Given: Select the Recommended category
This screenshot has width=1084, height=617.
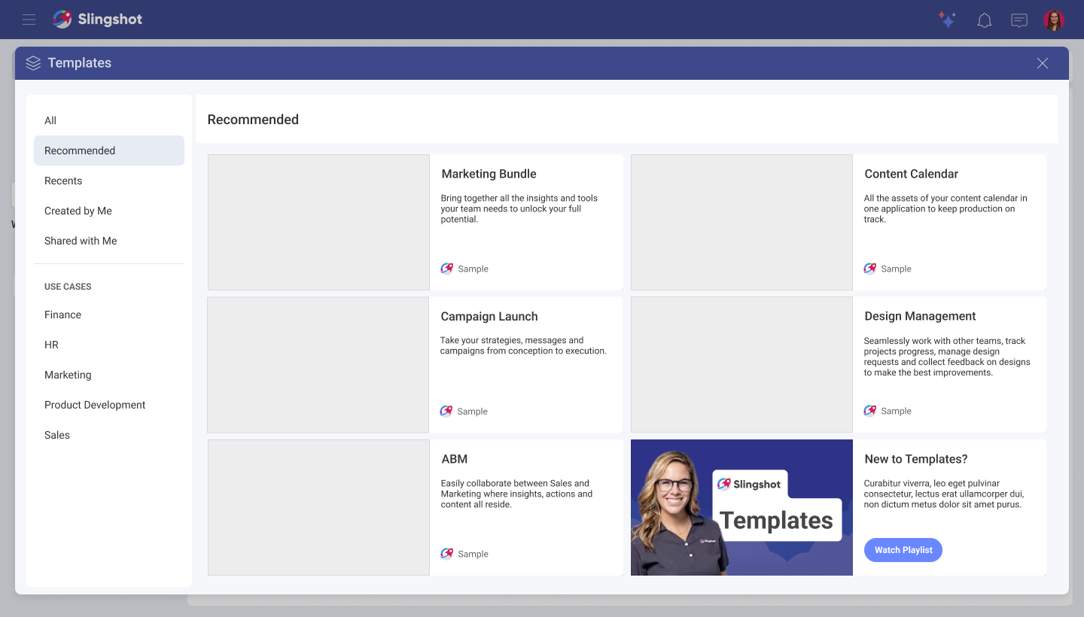Looking at the screenshot, I should [x=109, y=150].
